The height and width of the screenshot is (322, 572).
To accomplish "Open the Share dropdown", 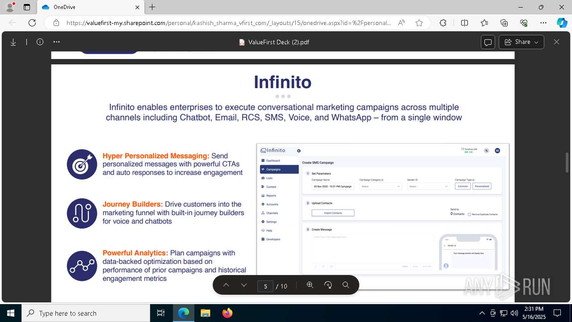I will point(522,42).
